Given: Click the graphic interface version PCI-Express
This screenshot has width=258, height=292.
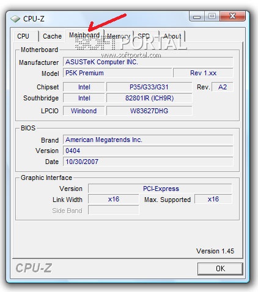Looking at the screenshot, I should tap(160, 189).
